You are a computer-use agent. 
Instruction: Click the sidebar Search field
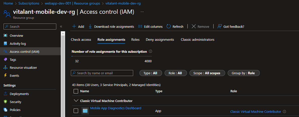[30, 26]
